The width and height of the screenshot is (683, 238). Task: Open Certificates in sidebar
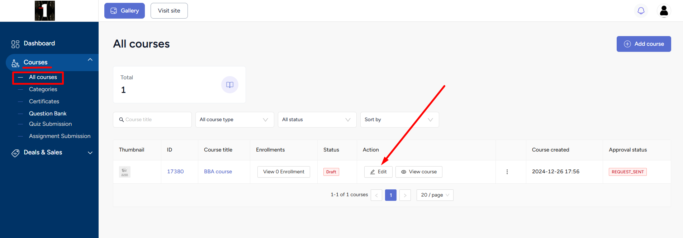click(x=44, y=101)
